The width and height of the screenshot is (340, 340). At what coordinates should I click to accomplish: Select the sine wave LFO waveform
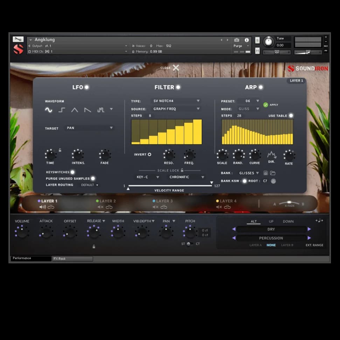tap(48, 110)
